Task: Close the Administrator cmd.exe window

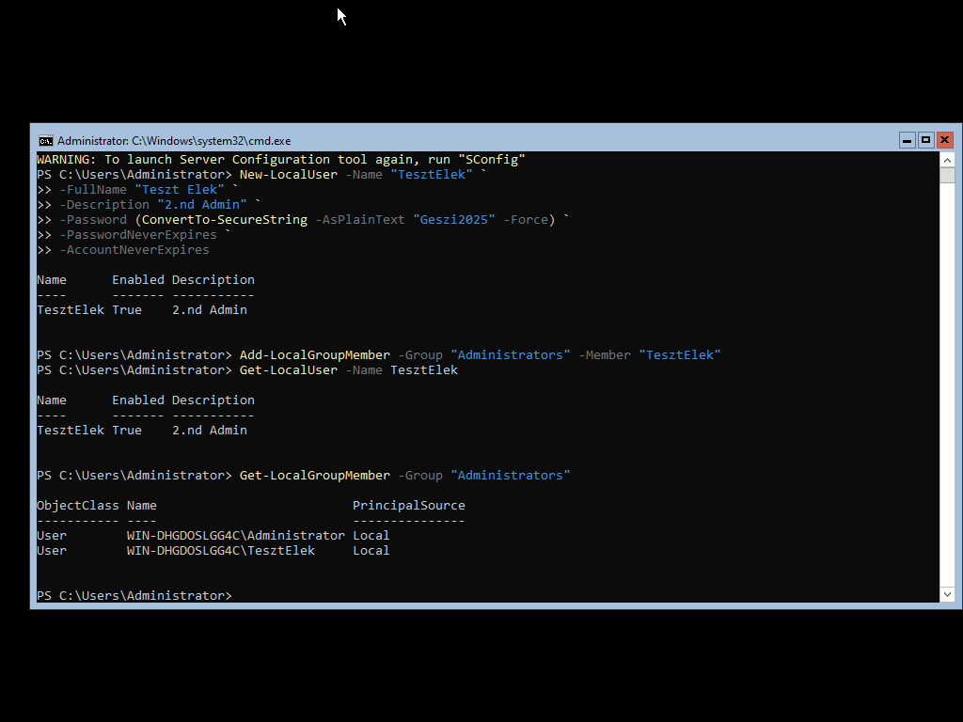Action: coord(944,140)
